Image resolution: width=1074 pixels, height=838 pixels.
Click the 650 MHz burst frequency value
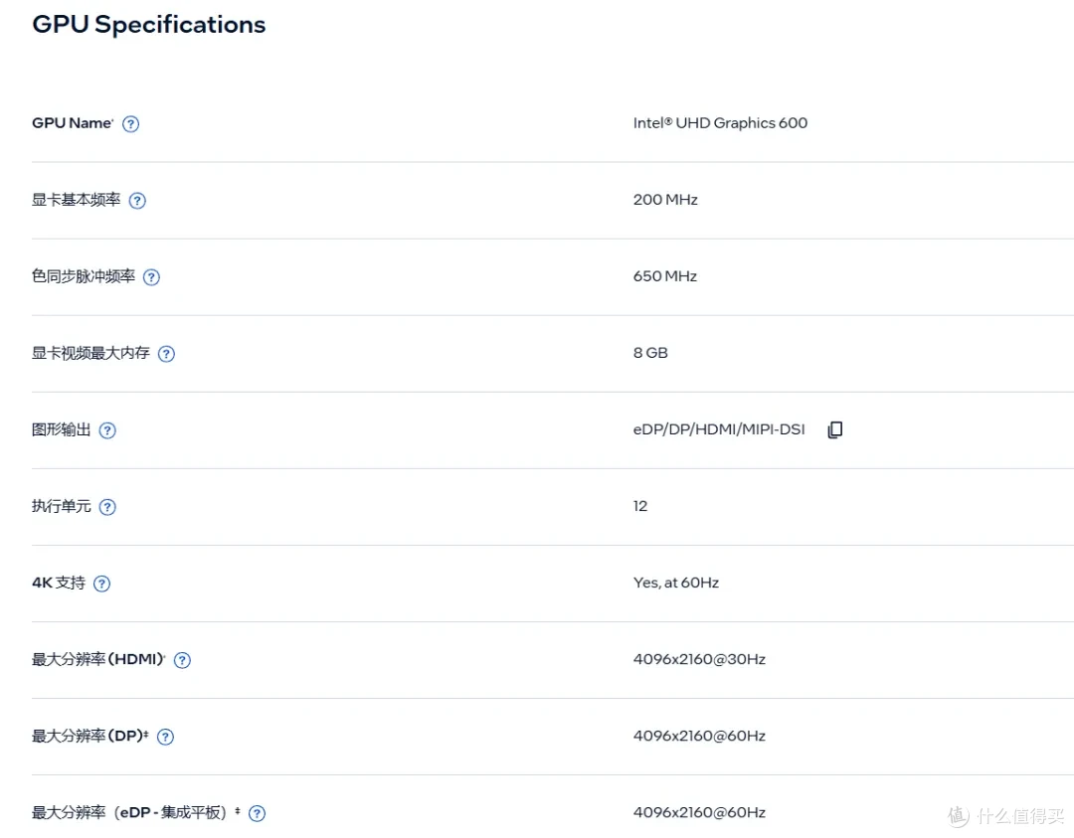pos(665,276)
